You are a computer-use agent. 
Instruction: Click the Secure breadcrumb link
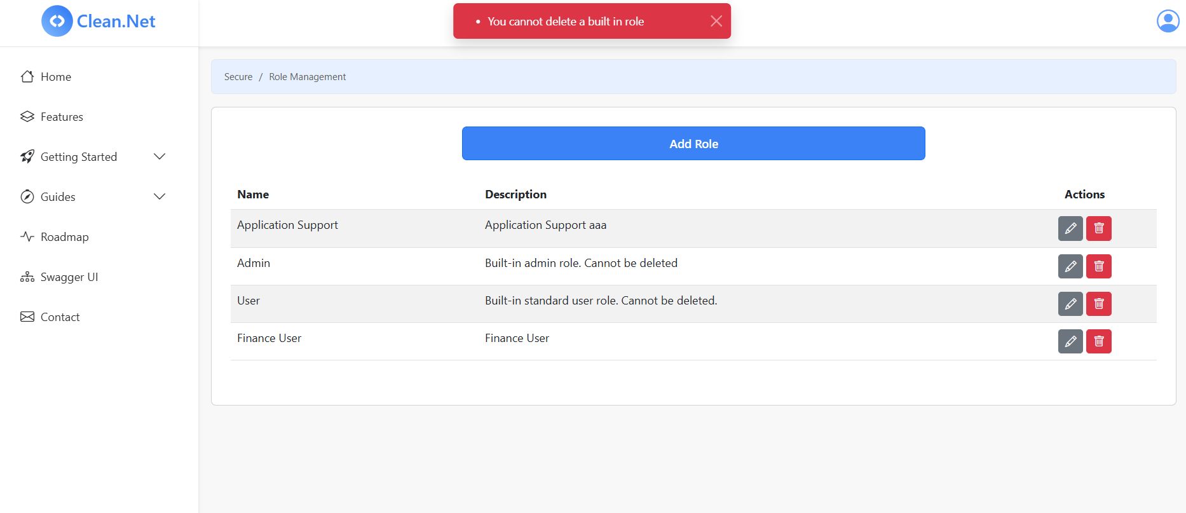[238, 77]
